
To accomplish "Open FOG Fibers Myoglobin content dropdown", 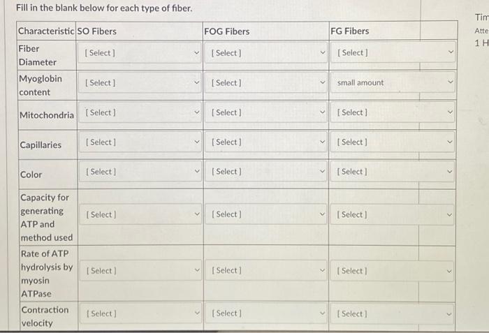I will click(x=266, y=82).
